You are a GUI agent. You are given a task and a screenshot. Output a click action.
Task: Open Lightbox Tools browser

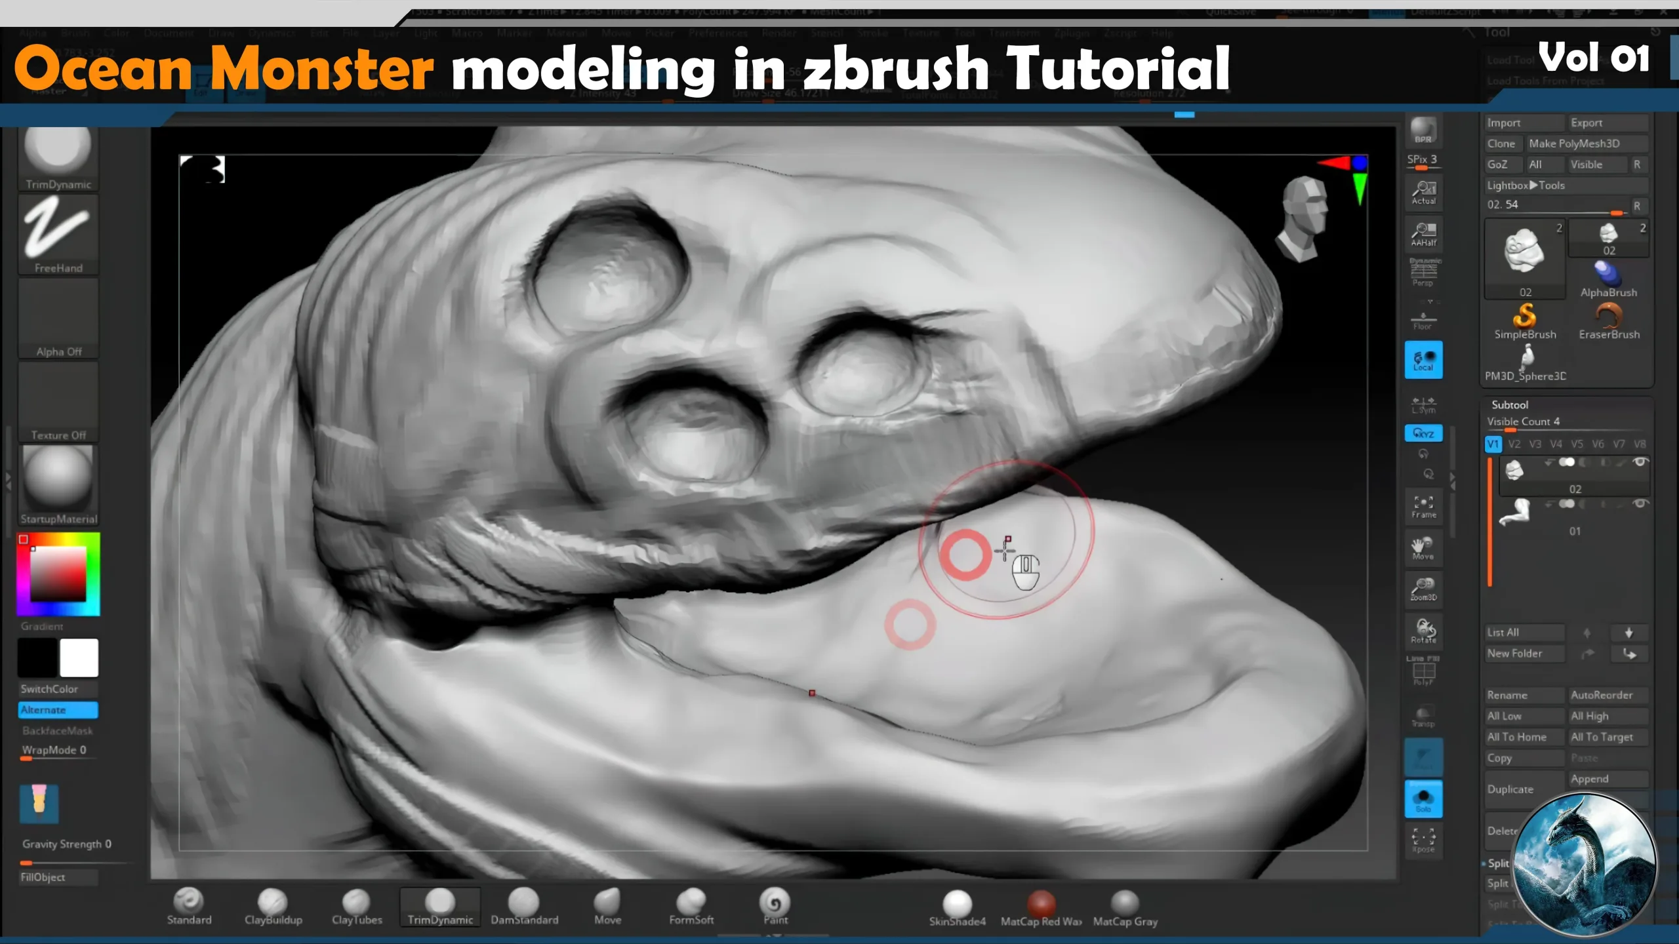click(1526, 186)
